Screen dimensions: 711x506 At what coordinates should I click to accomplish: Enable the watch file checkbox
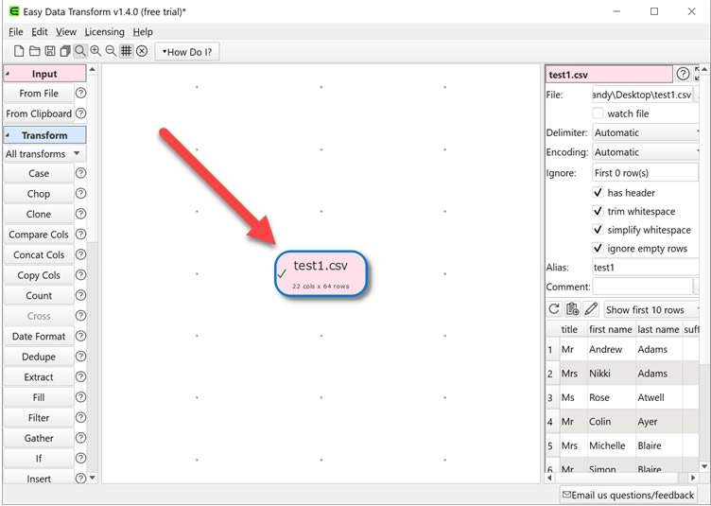click(598, 113)
